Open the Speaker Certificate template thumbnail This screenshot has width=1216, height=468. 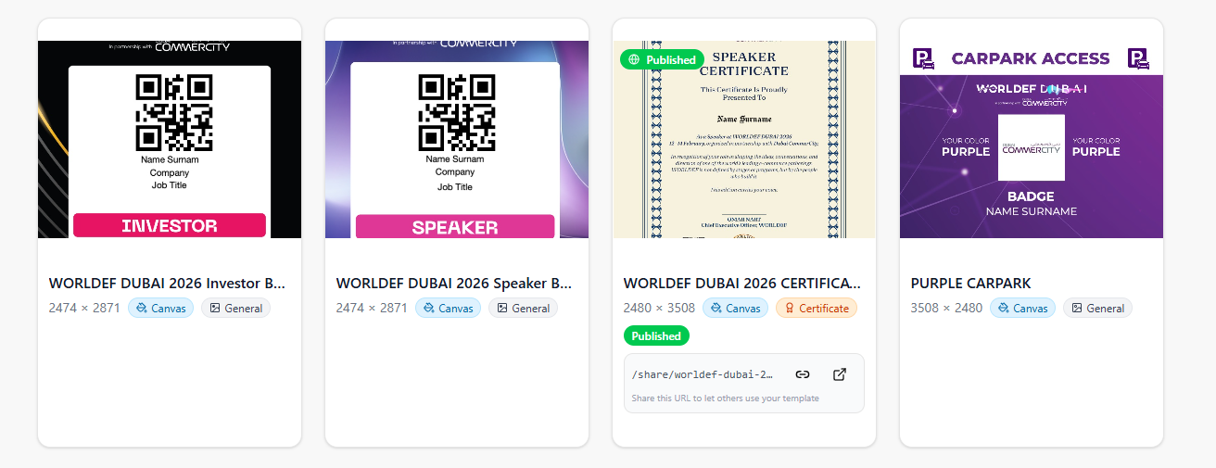coord(744,139)
